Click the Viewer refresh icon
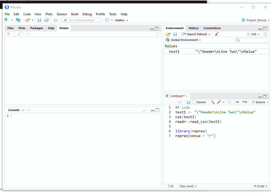Image resolution: width=271 pixels, height=194 pixels. pyautogui.click(x=157, y=34)
